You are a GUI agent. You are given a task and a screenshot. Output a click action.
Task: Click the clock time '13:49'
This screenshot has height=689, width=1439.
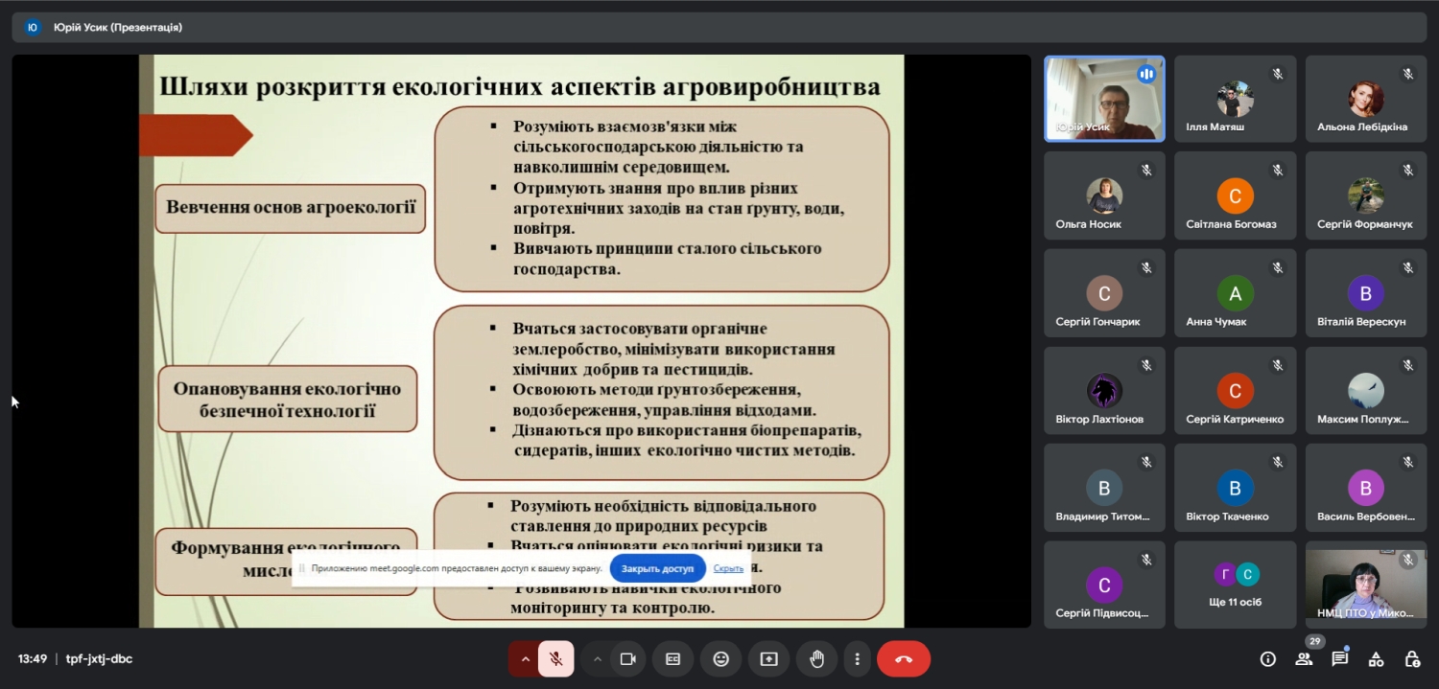click(x=33, y=659)
